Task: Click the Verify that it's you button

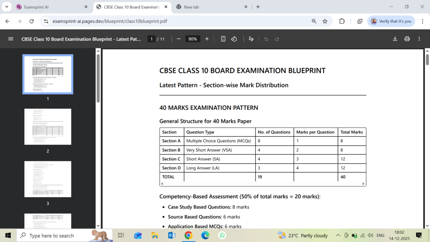Action: (391, 21)
